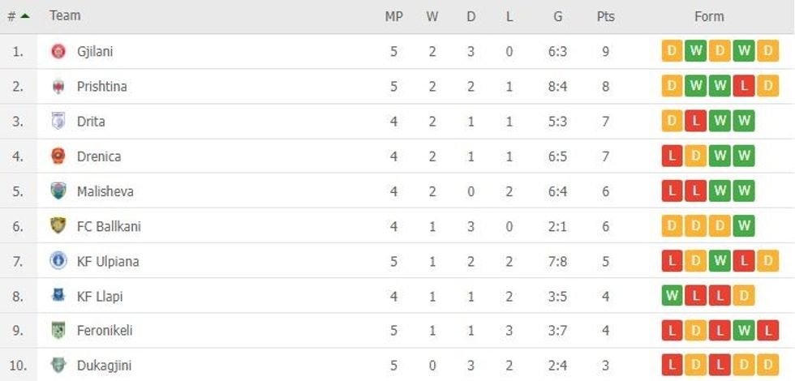The width and height of the screenshot is (795, 381).
Task: Click Prishtina's red loss form badge
Action: (743, 87)
